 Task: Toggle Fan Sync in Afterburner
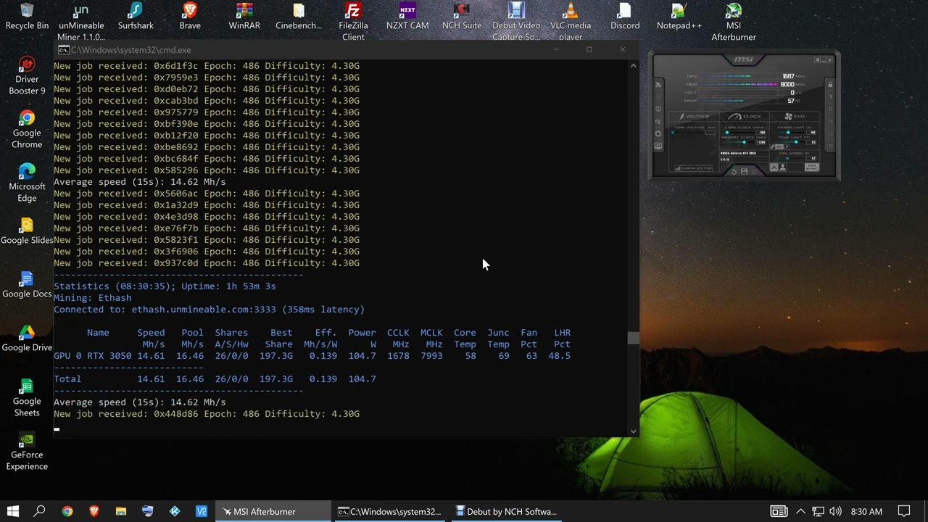[811, 167]
